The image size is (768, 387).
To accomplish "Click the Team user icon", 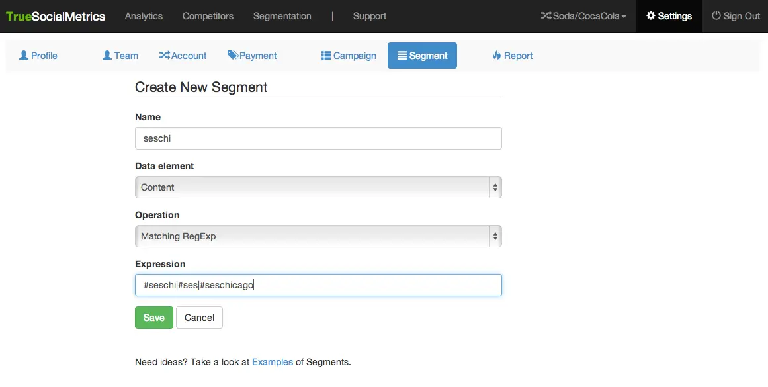I will (x=107, y=56).
